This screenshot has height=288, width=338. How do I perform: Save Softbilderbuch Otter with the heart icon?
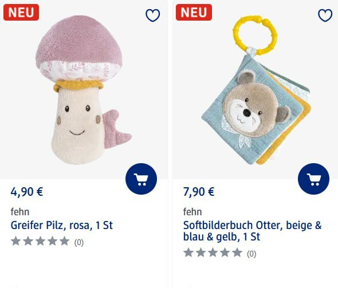[x=325, y=15]
